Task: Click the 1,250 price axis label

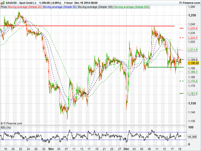Action: click(x=192, y=15)
